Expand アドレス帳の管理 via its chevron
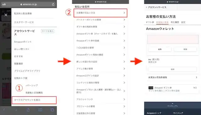The image size is (201, 115). pyautogui.click(x=124, y=69)
